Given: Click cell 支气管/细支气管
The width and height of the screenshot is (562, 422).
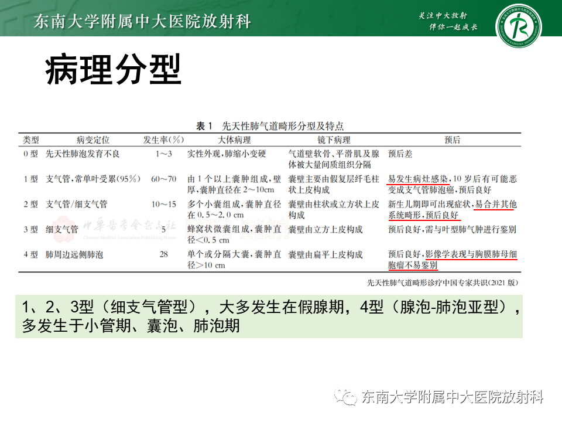Looking at the screenshot, I should [76, 205].
